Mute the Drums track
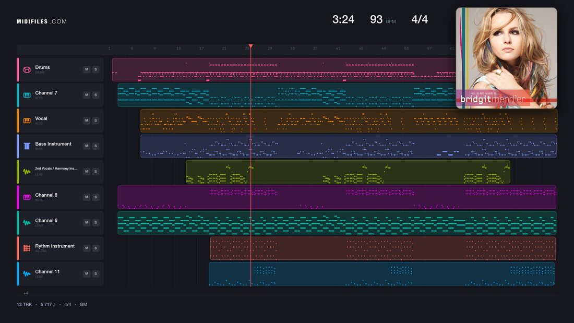Screen dimensions: 574x323 (x=87, y=69)
